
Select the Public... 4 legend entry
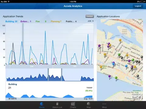pyautogui.click(x=71, y=21)
